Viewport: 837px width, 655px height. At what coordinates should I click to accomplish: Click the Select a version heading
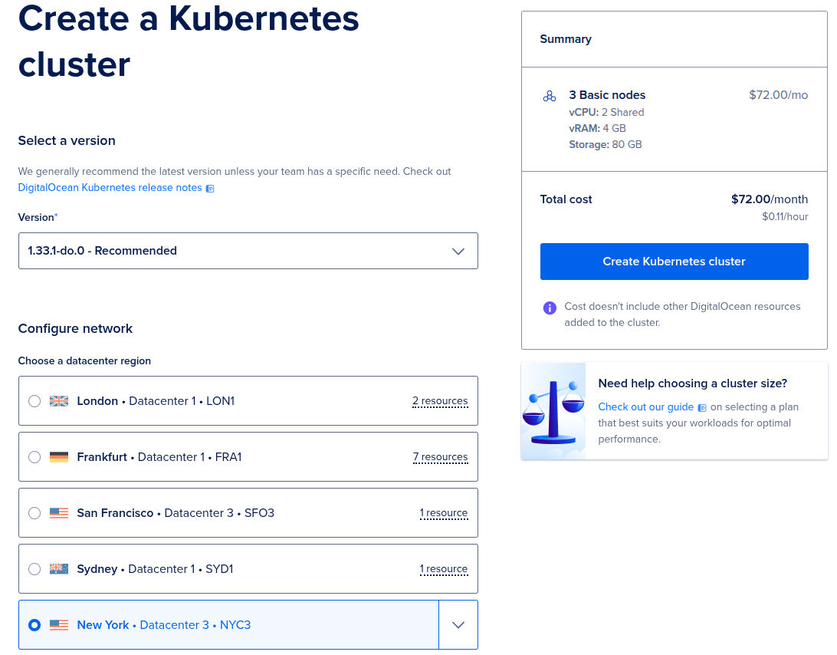[x=67, y=140]
